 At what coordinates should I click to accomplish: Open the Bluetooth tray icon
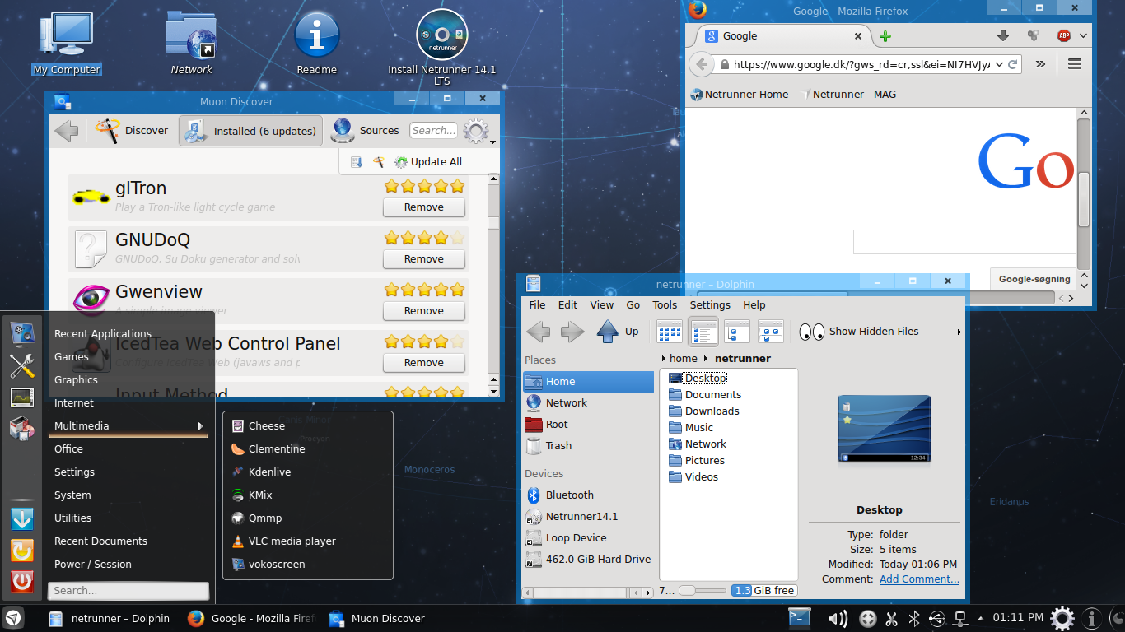[x=913, y=619]
